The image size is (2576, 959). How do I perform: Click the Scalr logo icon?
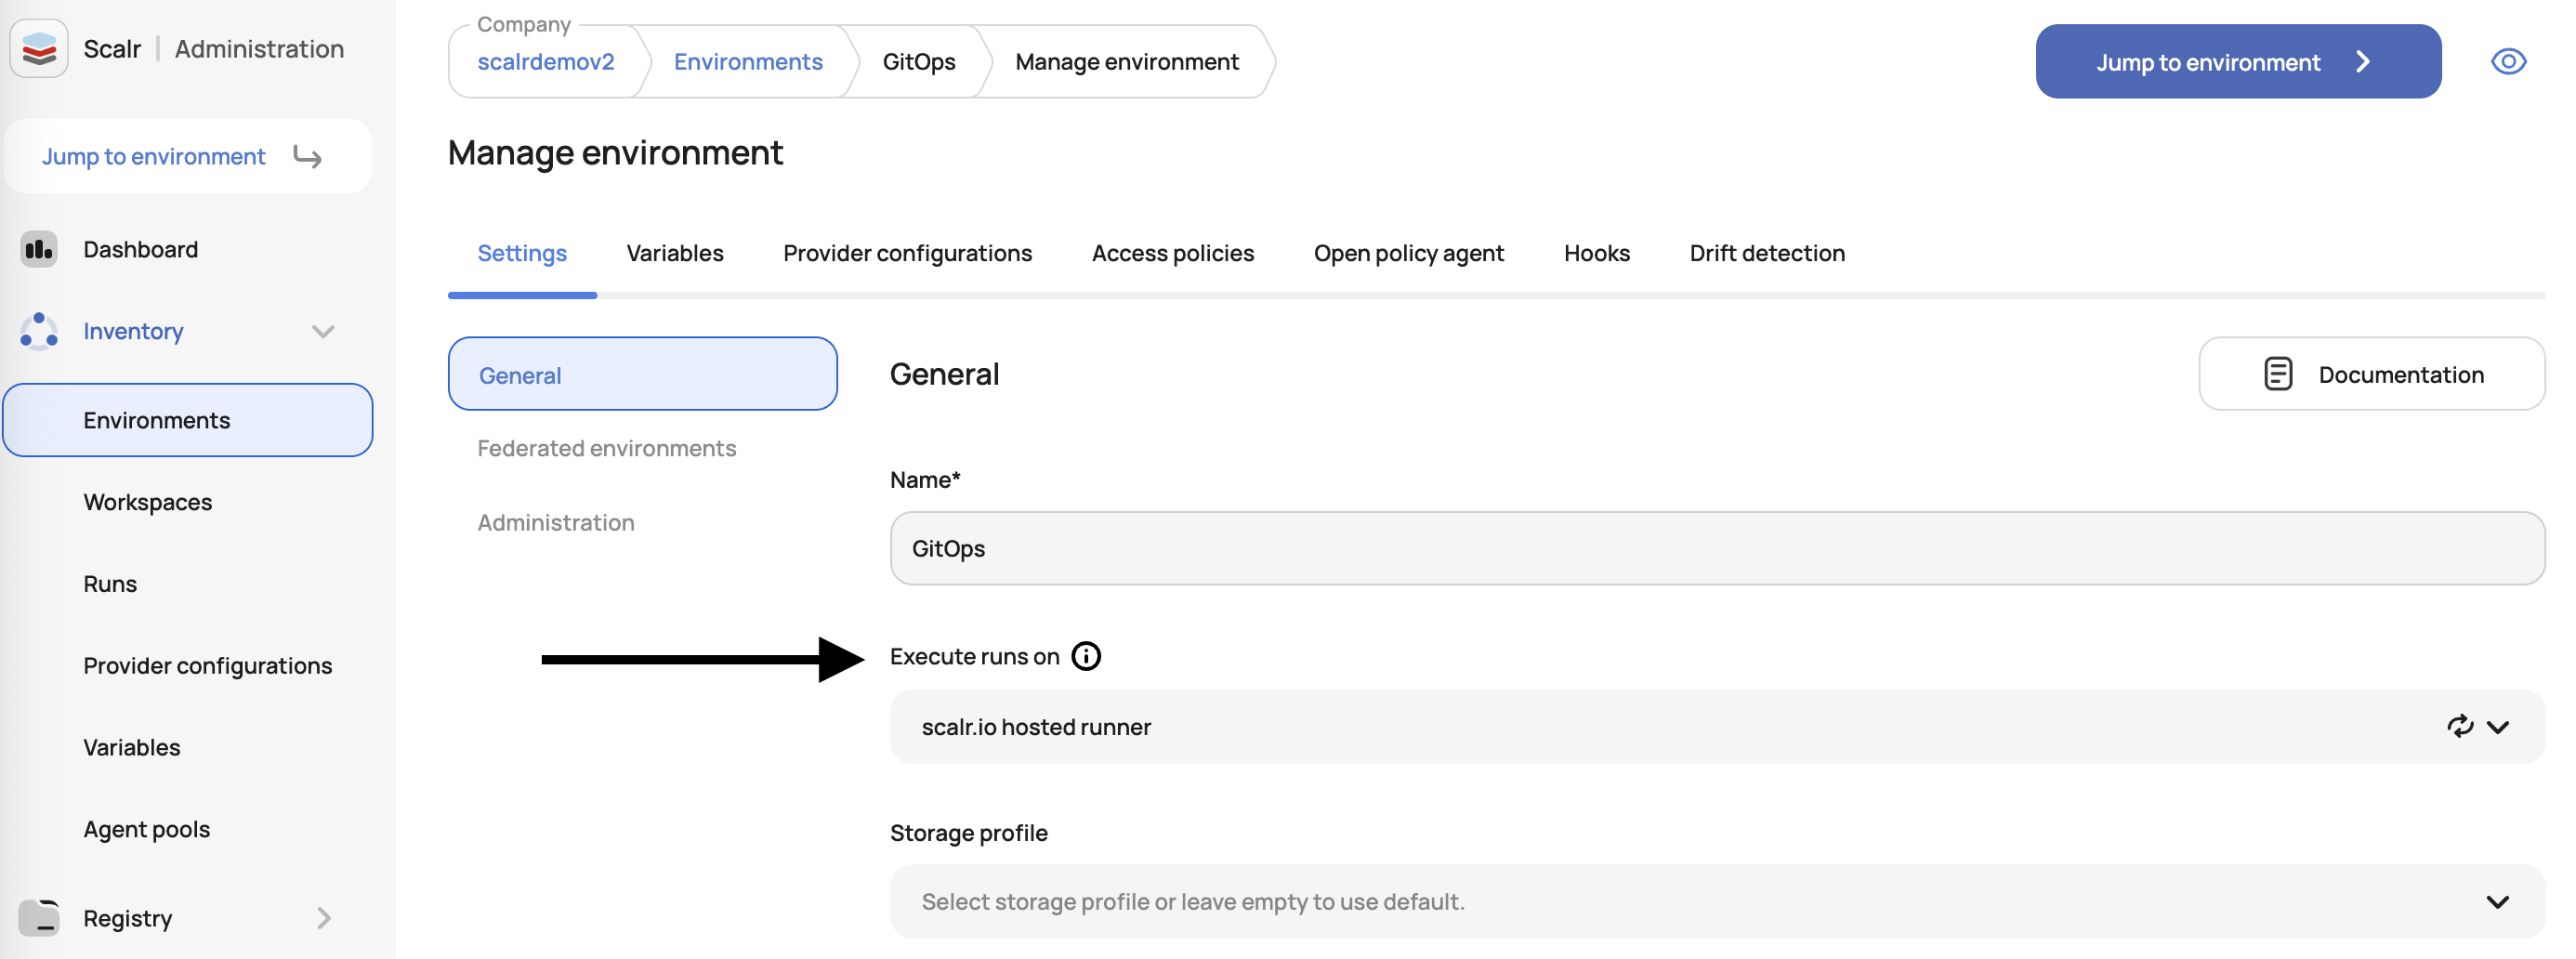pyautogui.click(x=39, y=48)
